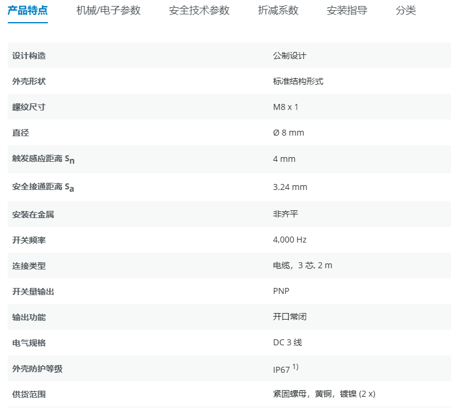This screenshot has height=411, width=451.
Task: Click the M8 x 1 thread size value
Action: coord(285,107)
